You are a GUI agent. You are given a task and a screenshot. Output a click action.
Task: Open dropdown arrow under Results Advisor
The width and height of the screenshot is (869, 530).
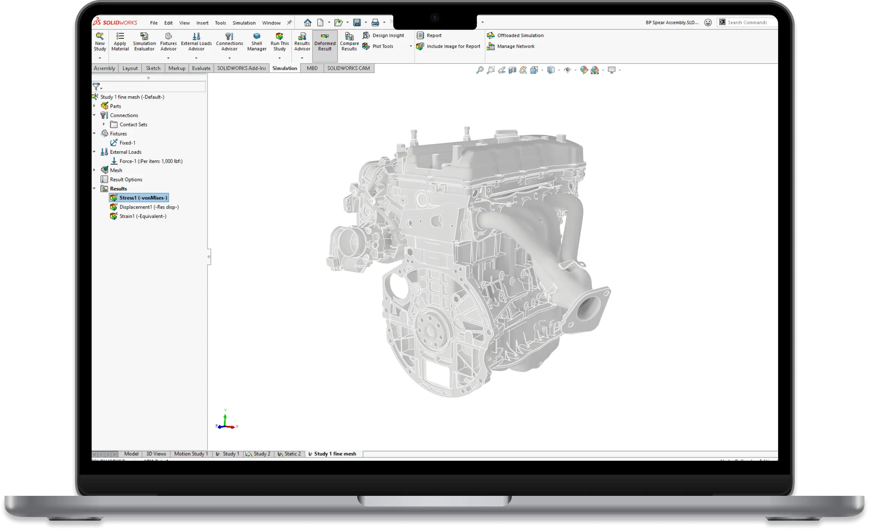pos(302,58)
